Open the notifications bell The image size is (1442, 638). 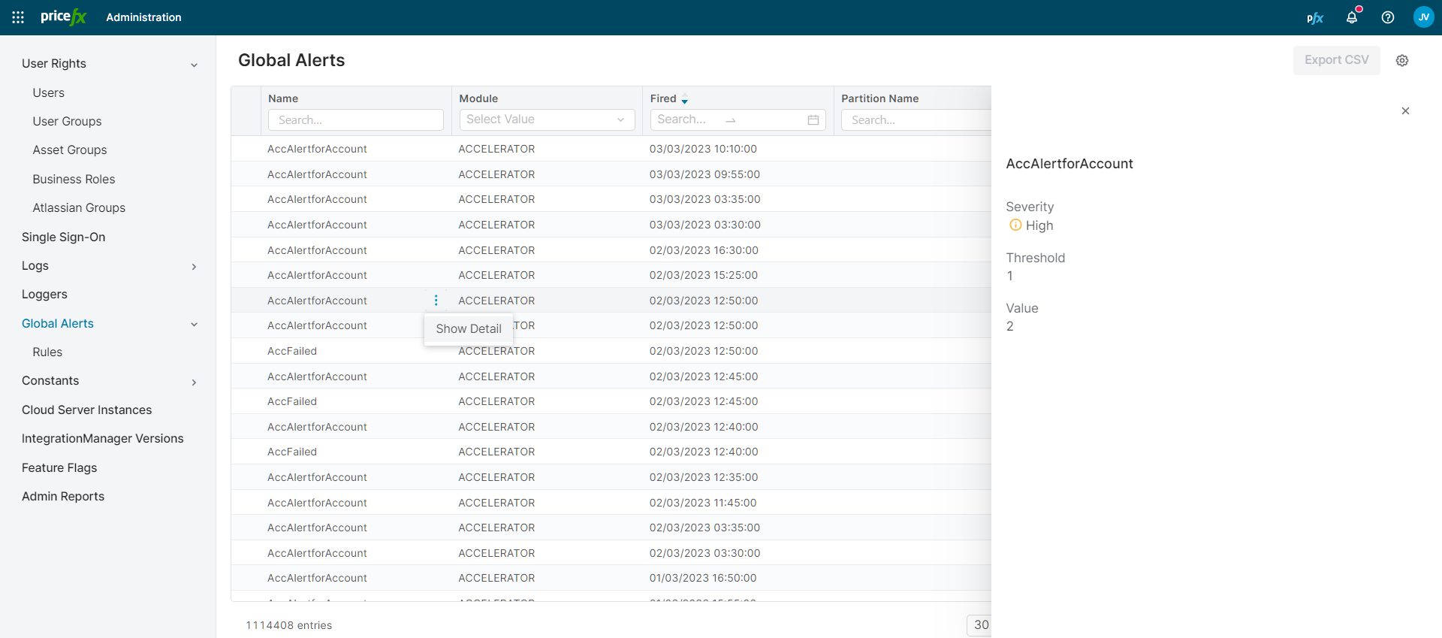1352,17
